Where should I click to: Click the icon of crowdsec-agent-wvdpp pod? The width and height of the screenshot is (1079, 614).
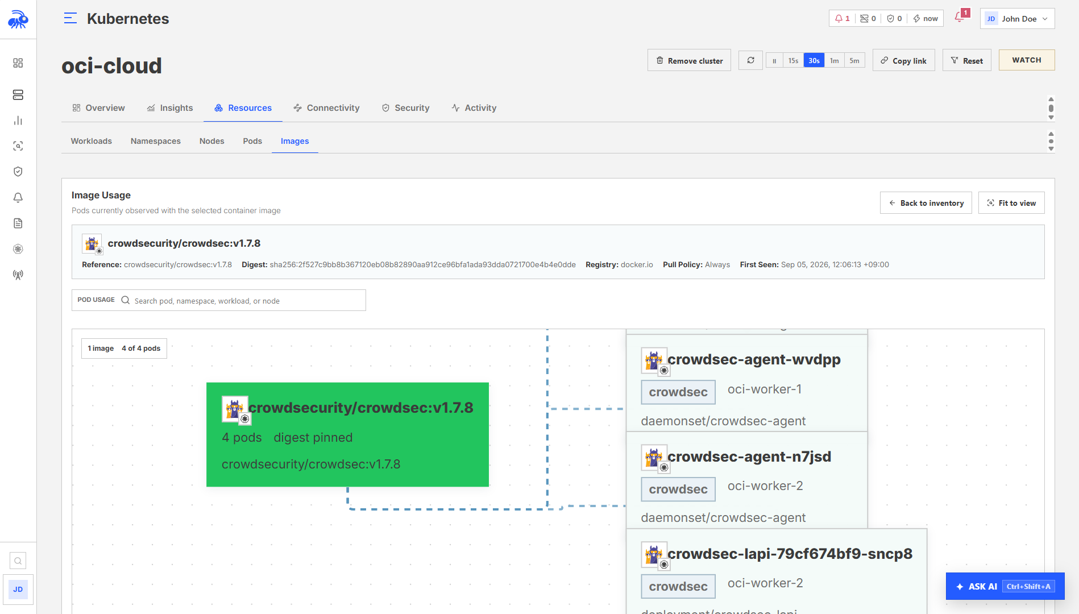[654, 360]
